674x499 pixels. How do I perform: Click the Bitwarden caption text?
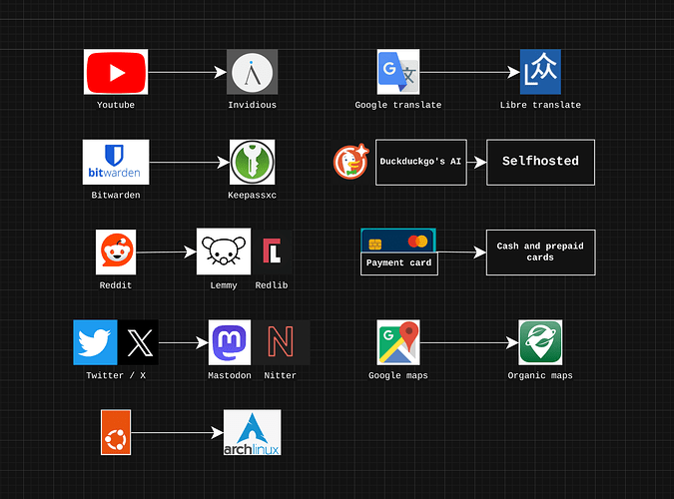116,196
